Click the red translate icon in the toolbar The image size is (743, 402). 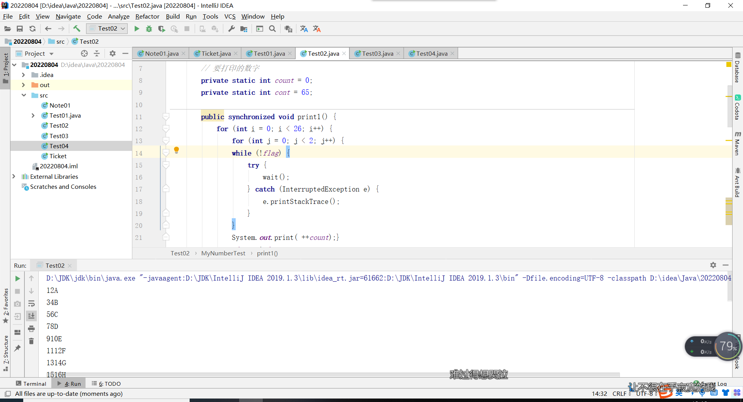317,29
